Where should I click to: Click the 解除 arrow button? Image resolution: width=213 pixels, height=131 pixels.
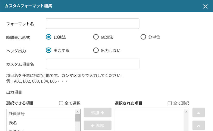click(98, 125)
